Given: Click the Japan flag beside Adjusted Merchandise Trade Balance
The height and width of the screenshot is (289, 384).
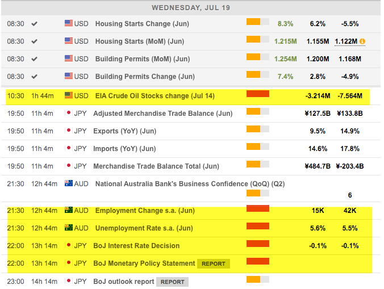Looking at the screenshot, I should click(x=69, y=113).
